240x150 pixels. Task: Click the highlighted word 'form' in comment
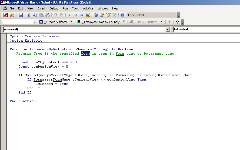[x=85, y=54]
